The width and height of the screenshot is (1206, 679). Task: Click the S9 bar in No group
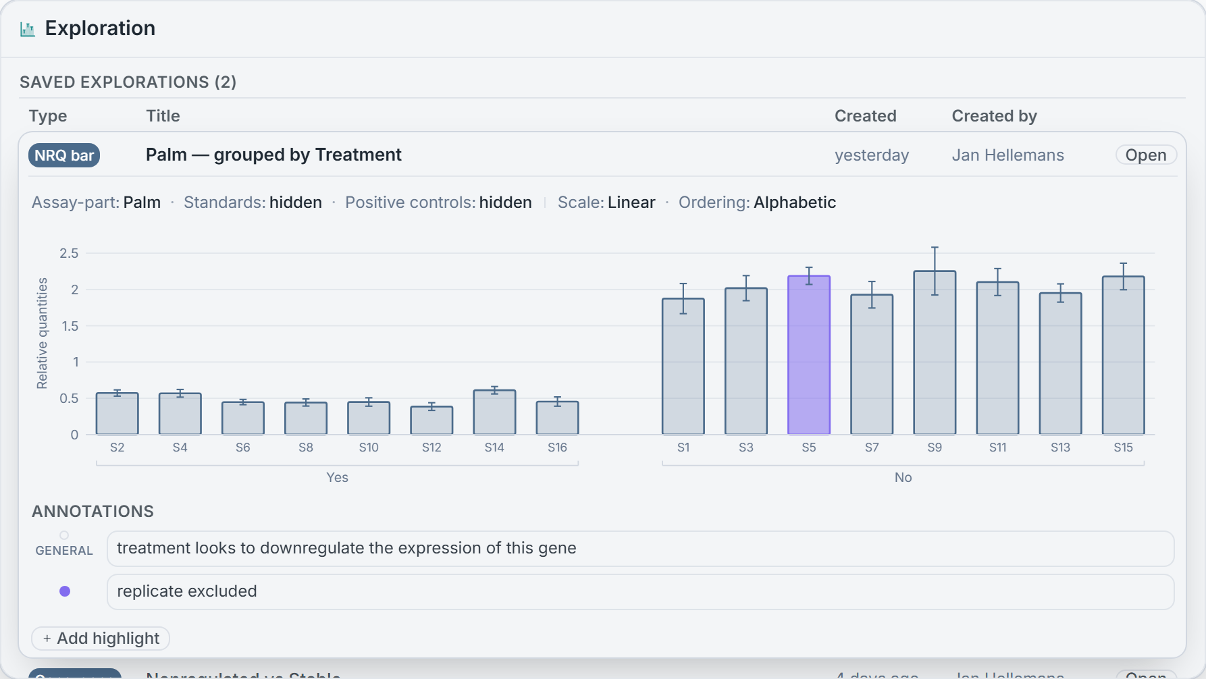pyautogui.click(x=935, y=353)
